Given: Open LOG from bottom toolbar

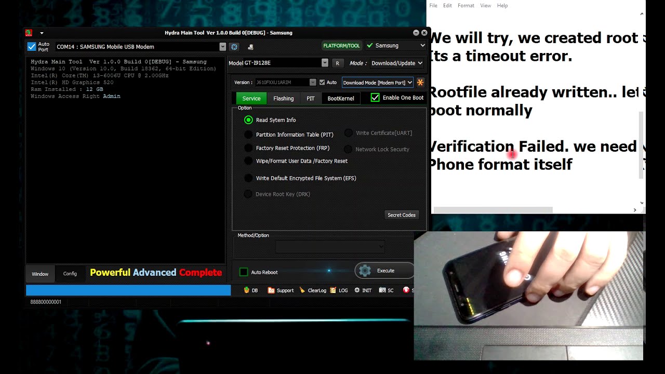Looking at the screenshot, I should [339, 290].
